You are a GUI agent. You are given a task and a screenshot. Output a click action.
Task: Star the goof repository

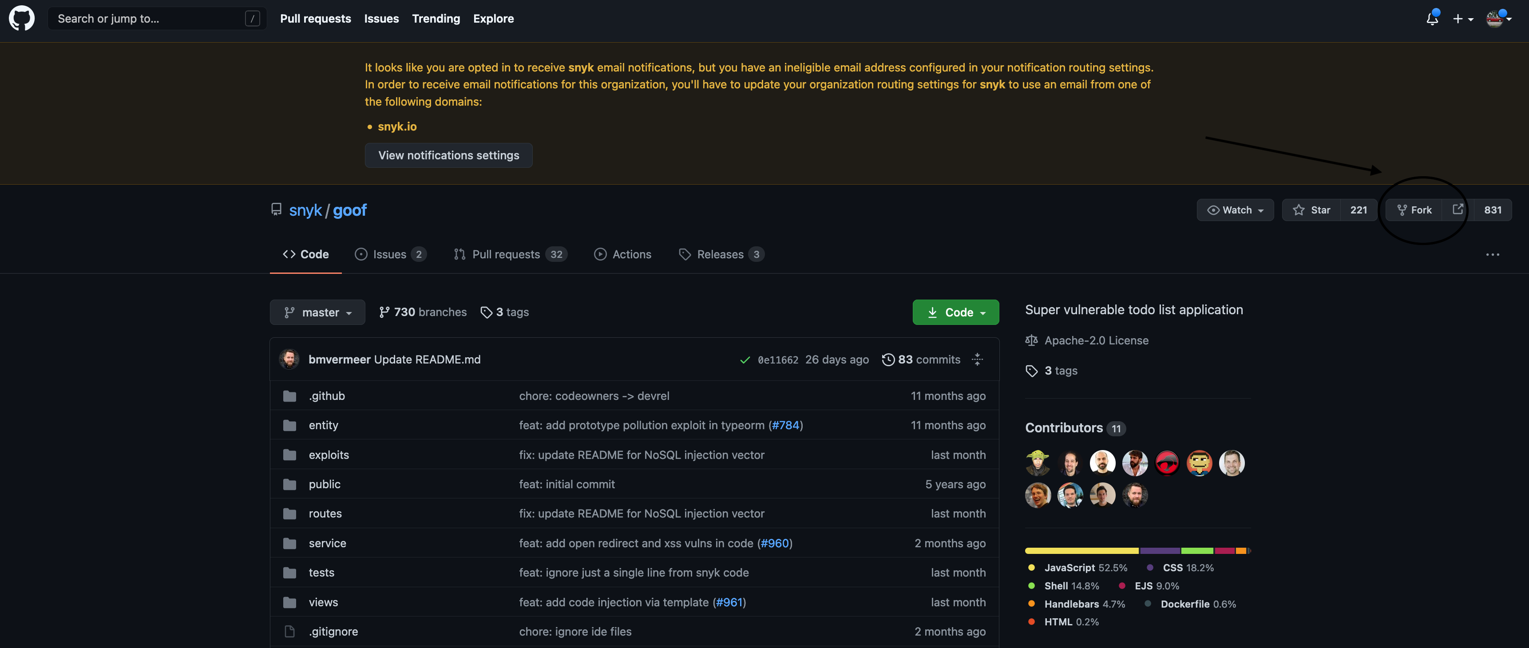[x=1312, y=210]
